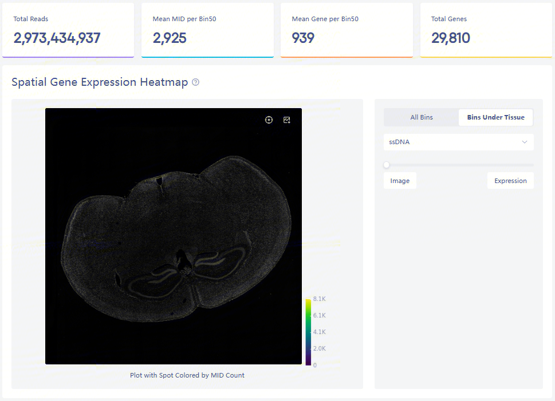Select the Total Reads summary card
The height and width of the screenshot is (401, 555).
[68, 30]
